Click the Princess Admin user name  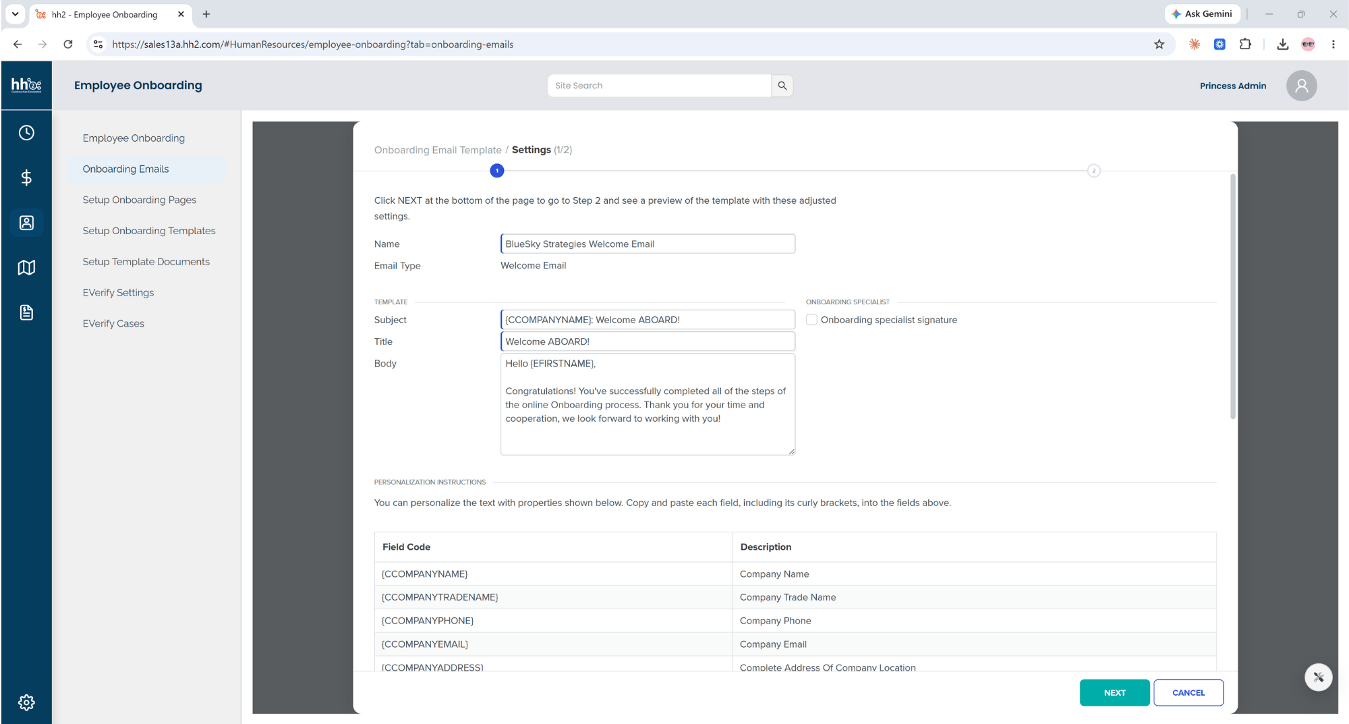click(1233, 86)
